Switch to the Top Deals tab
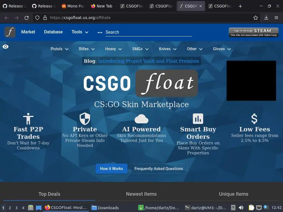 [49, 194]
